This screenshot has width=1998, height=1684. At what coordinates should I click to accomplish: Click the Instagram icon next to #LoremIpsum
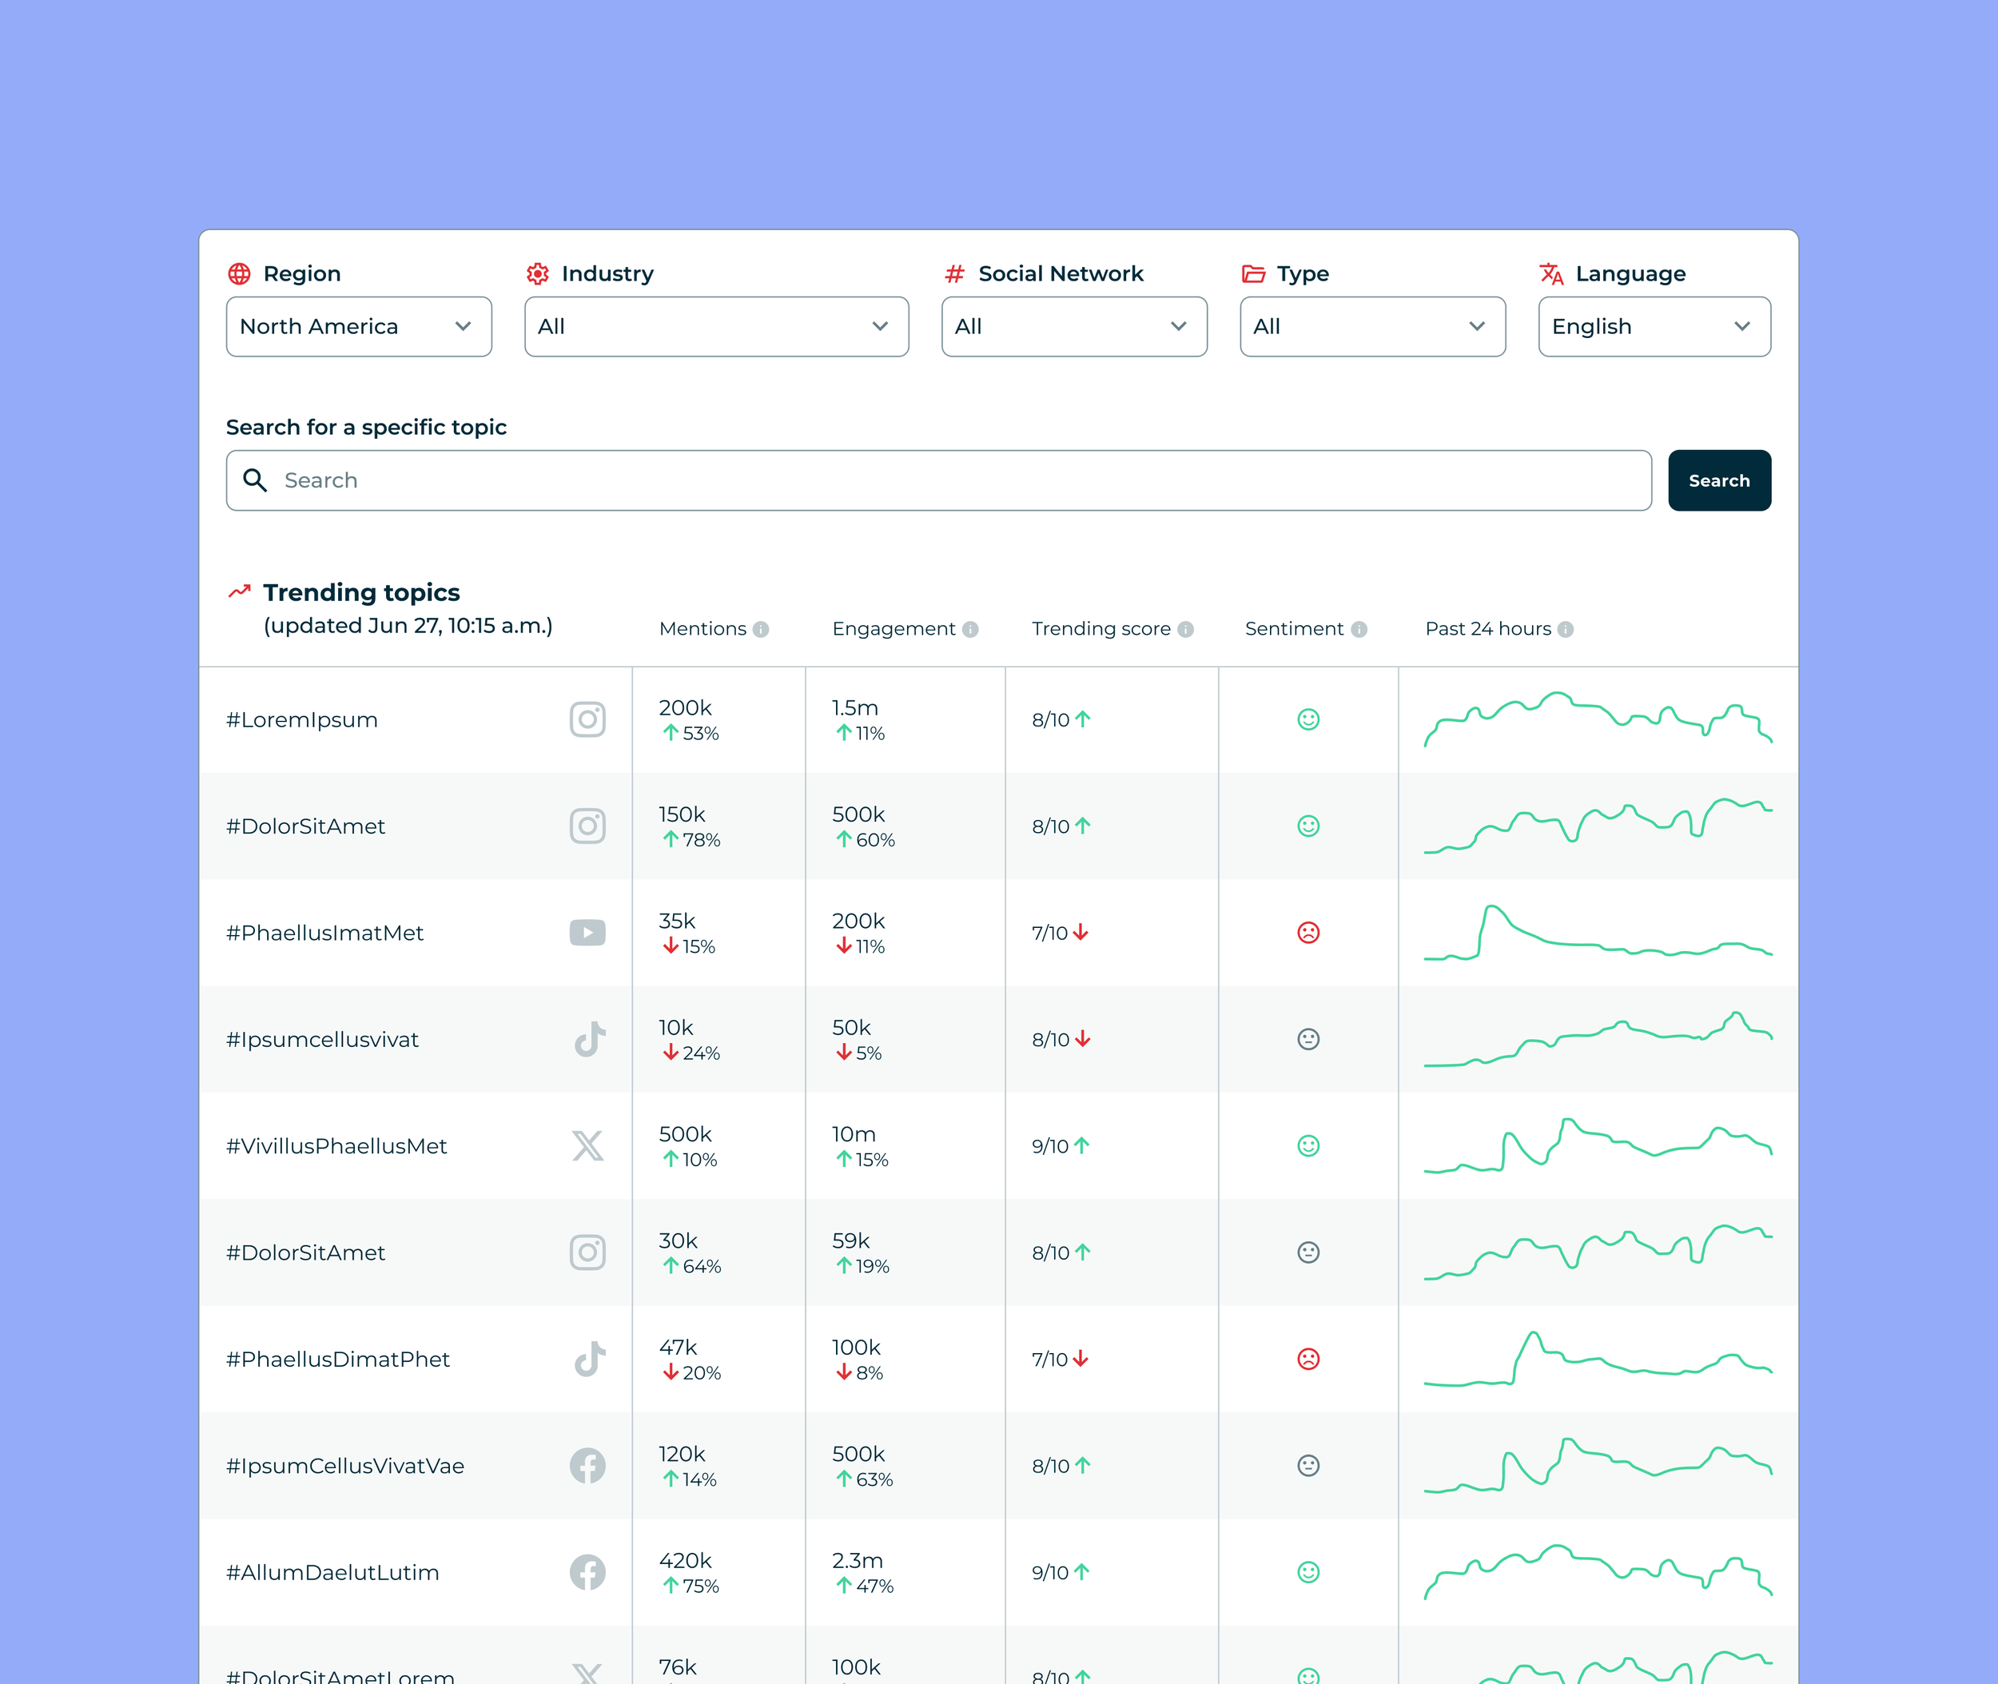(588, 720)
